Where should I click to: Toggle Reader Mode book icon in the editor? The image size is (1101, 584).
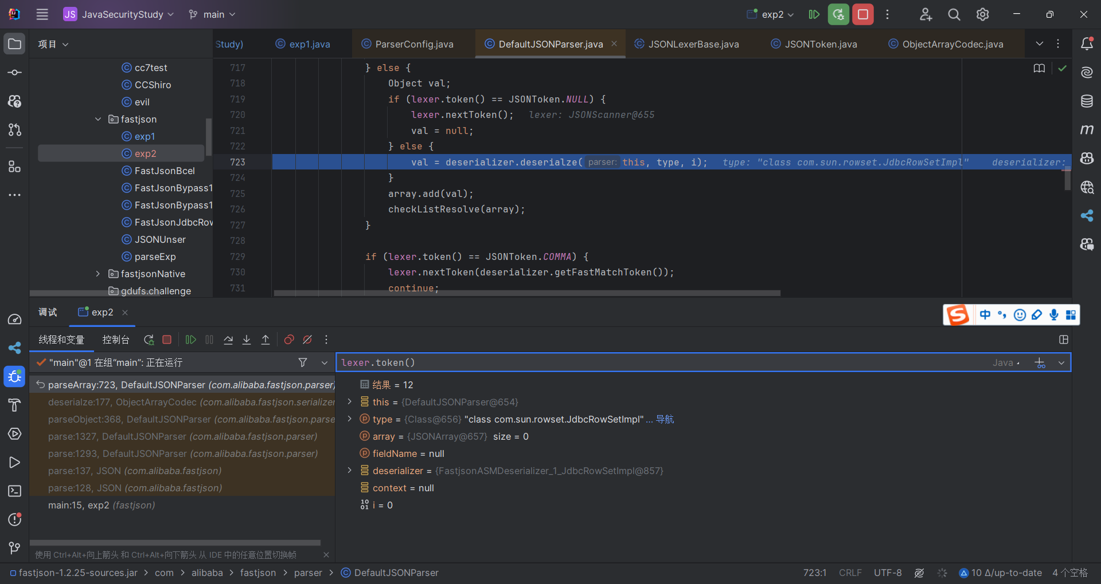(x=1039, y=68)
